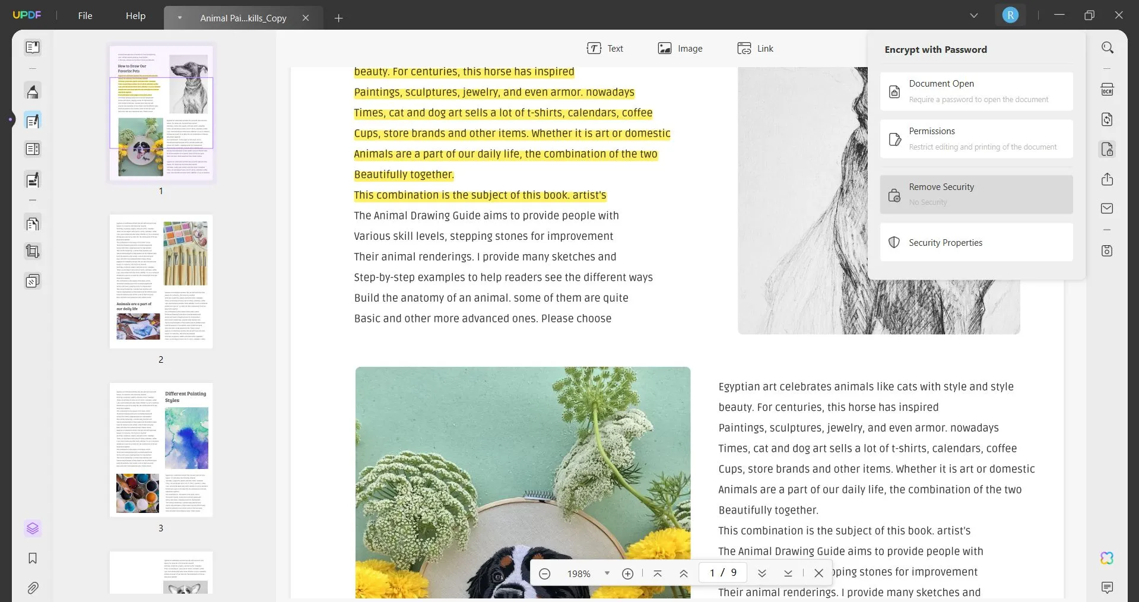Screen dimensions: 1139x602
Task: Open Reader mode icon in left sidebar
Action: coord(33,47)
